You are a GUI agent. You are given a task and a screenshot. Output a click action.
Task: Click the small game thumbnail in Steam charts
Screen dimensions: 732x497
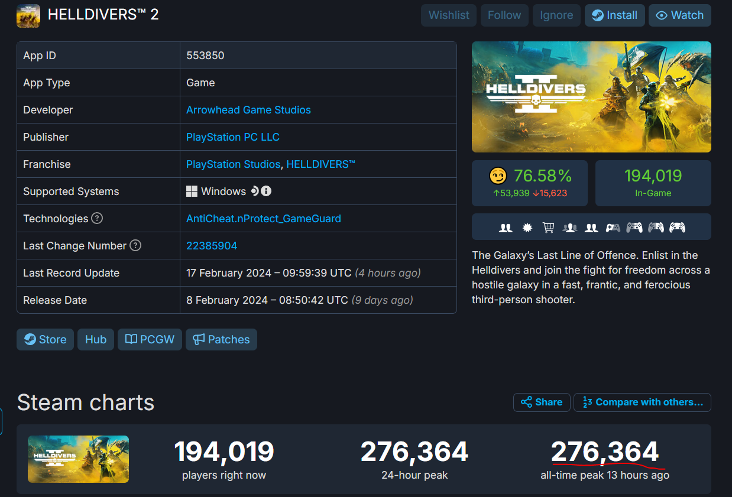pos(78,459)
